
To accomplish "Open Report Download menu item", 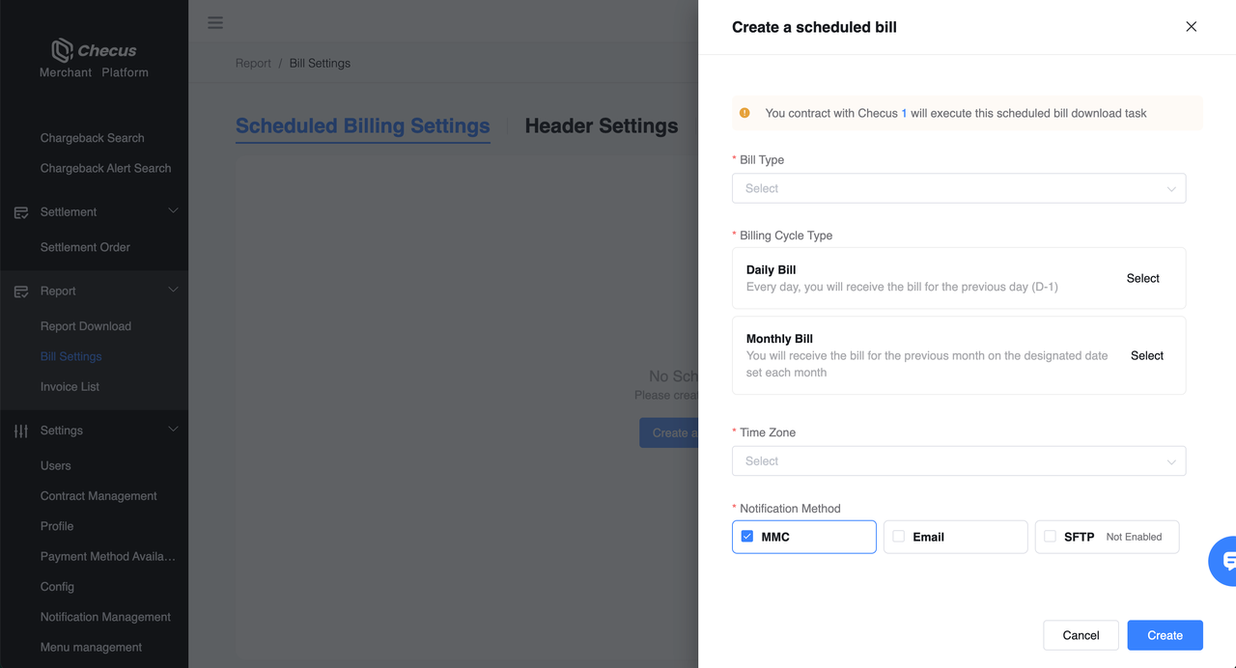I will 86,326.
